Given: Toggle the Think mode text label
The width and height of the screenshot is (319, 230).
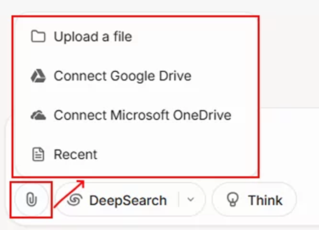Looking at the screenshot, I should pyautogui.click(x=265, y=200).
